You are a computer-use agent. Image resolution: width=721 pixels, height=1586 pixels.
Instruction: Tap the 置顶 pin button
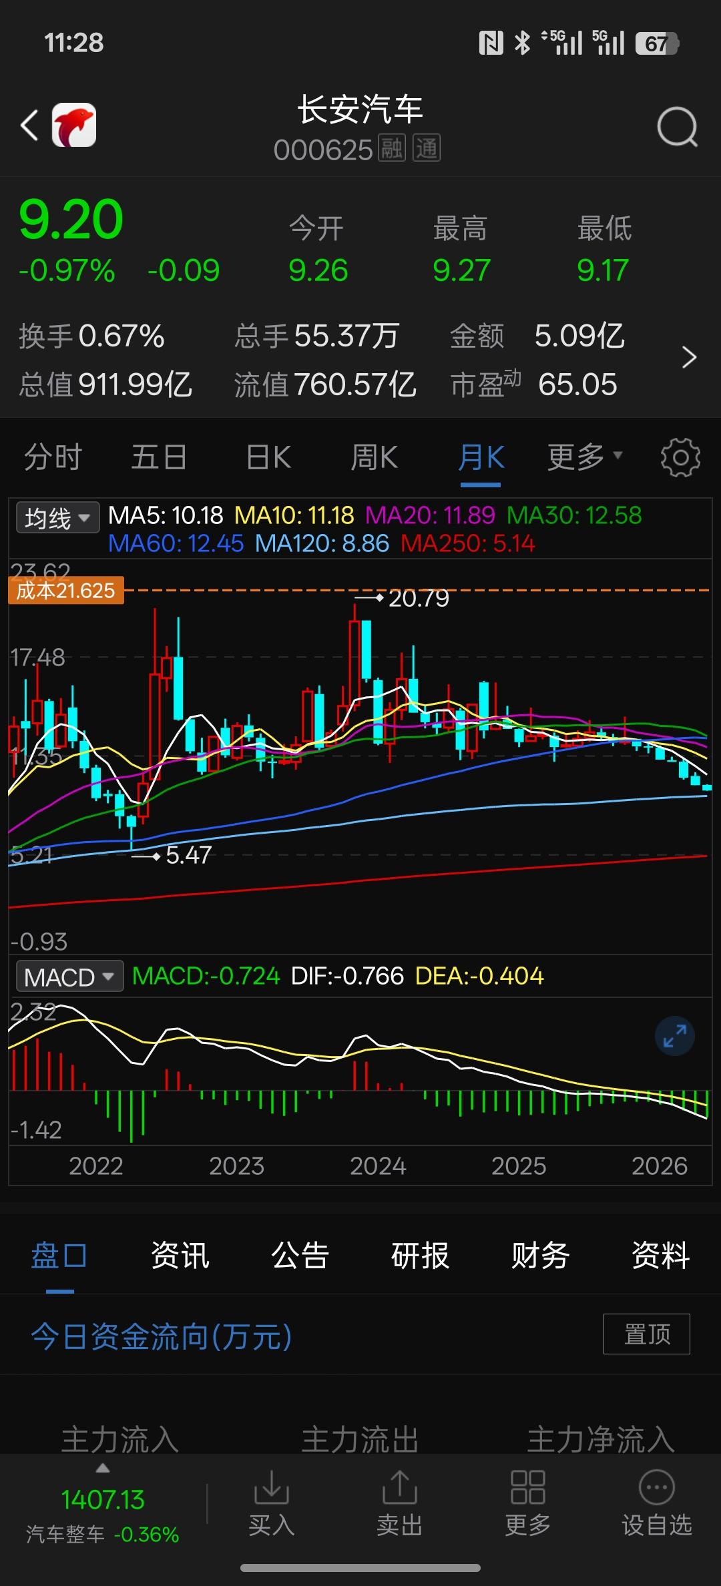(x=646, y=1334)
